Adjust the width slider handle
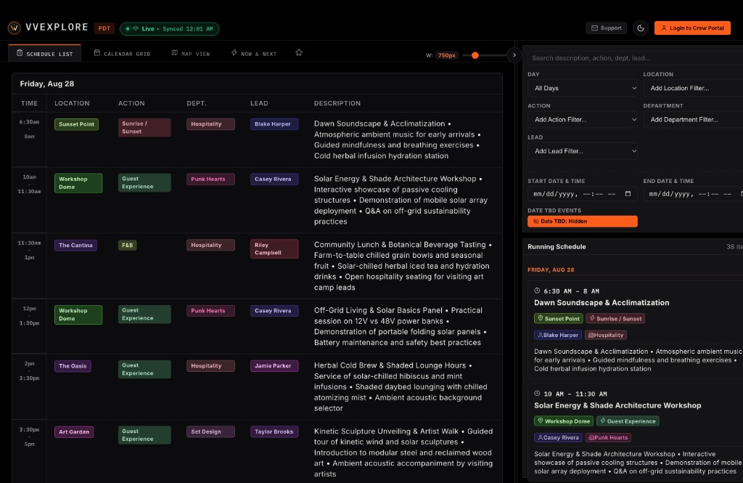 pyautogui.click(x=475, y=55)
